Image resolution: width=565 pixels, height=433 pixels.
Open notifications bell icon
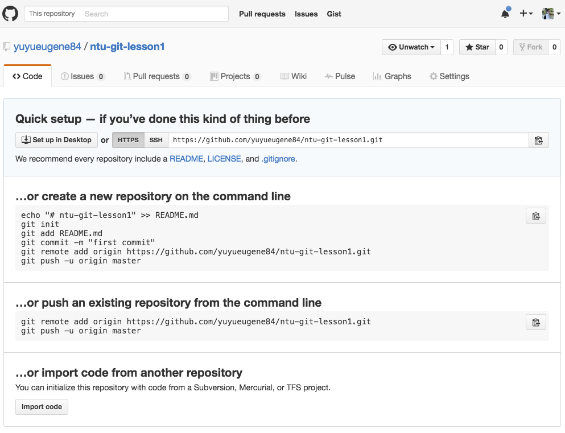505,14
